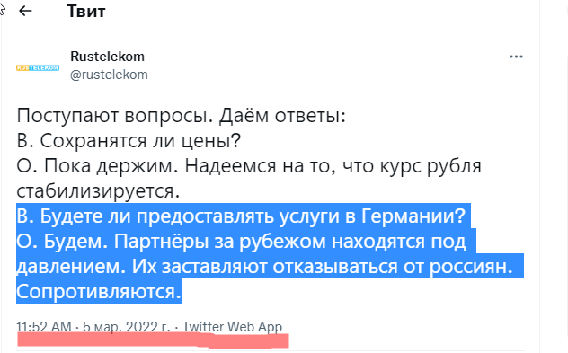The width and height of the screenshot is (568, 353).
Task: Click the highlighted word россиян.
Action: 471,267
